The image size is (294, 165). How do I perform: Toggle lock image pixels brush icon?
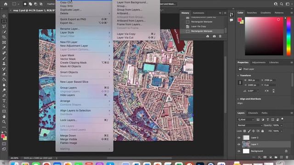[x=249, y=131]
